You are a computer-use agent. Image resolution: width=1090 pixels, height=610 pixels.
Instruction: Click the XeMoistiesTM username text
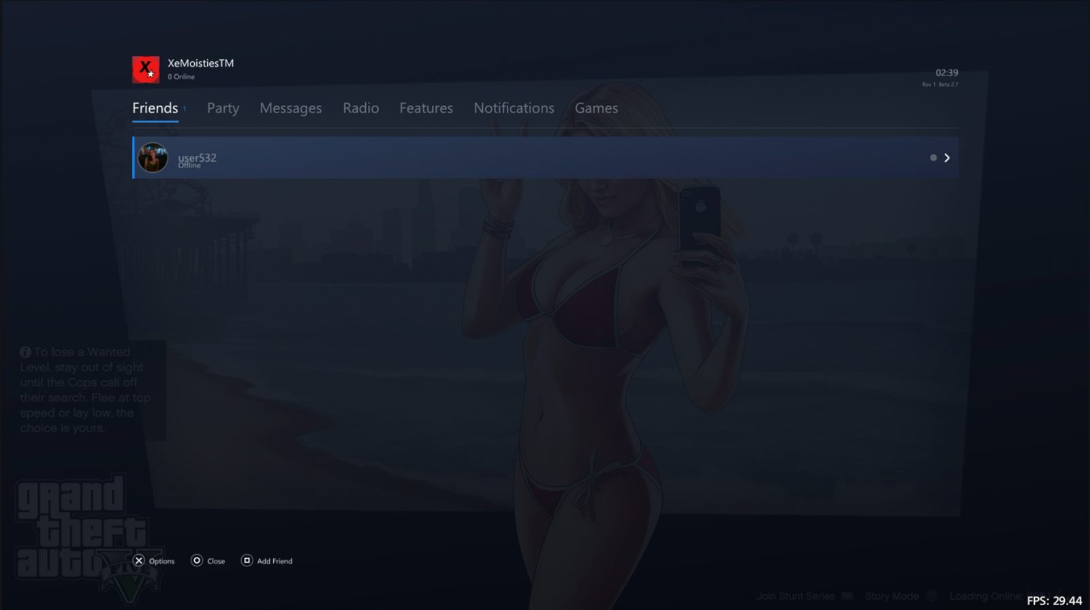201,63
